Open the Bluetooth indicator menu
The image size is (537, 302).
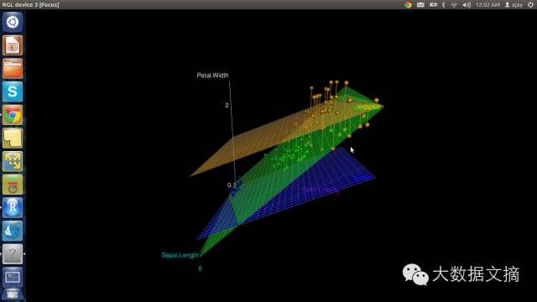(x=444, y=4)
